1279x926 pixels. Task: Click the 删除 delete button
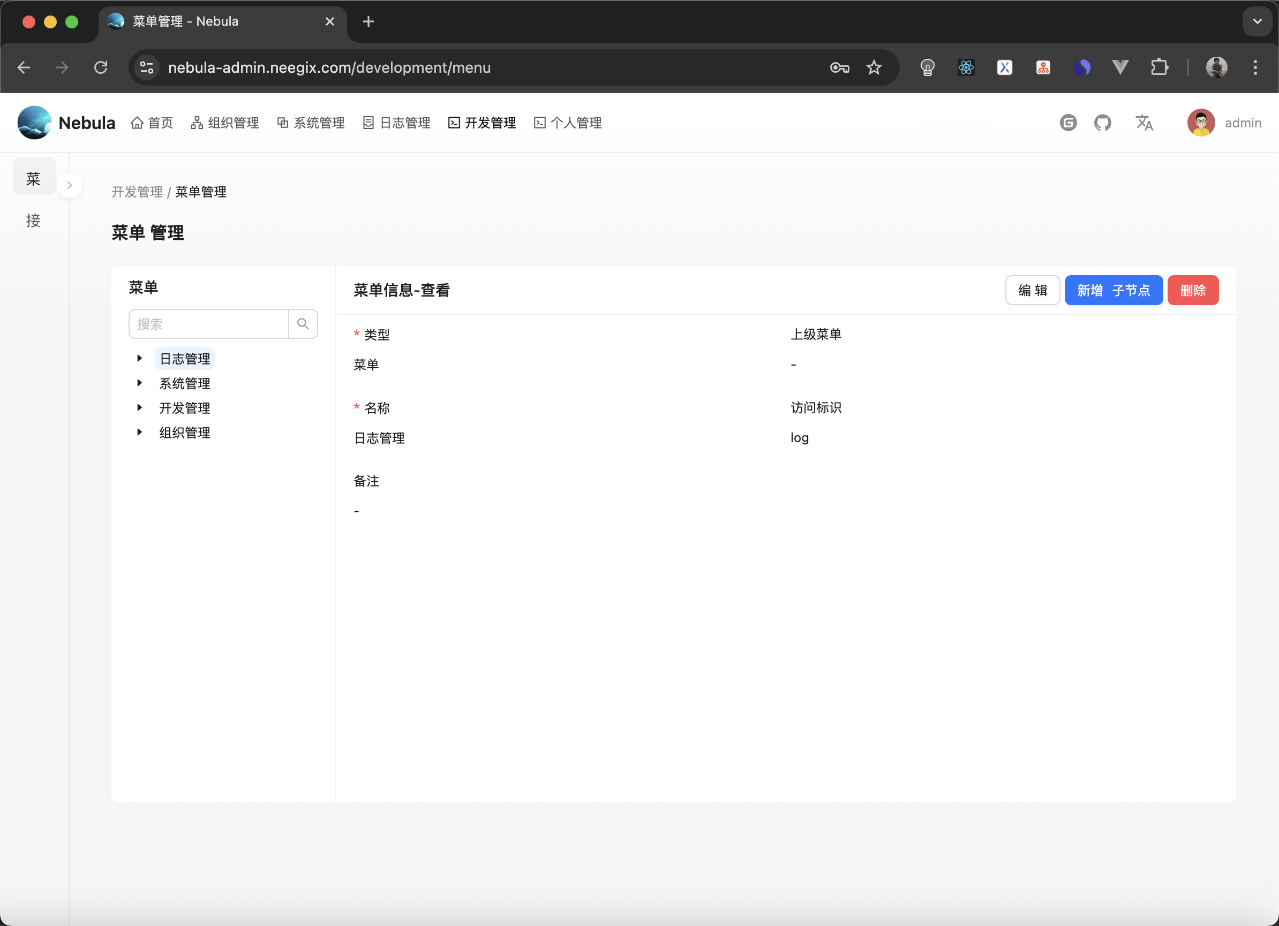(x=1193, y=290)
